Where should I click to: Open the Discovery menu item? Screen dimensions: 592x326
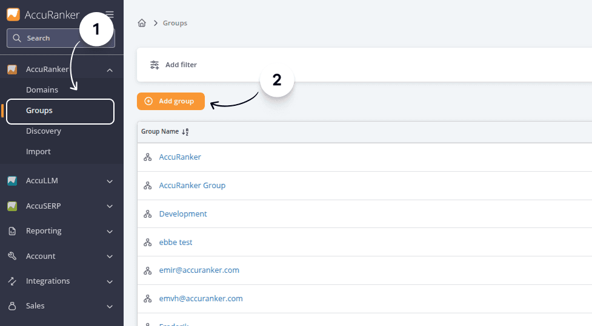pos(44,131)
